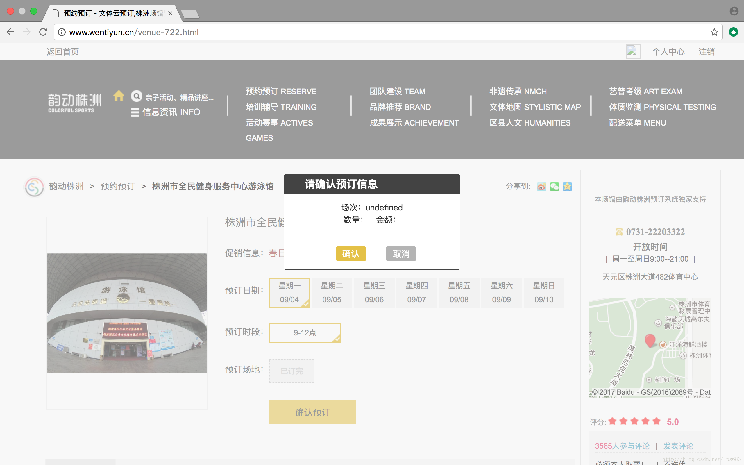Open 成果展示 ACHIEVEMENT menu item
744x465 pixels.
[414, 123]
